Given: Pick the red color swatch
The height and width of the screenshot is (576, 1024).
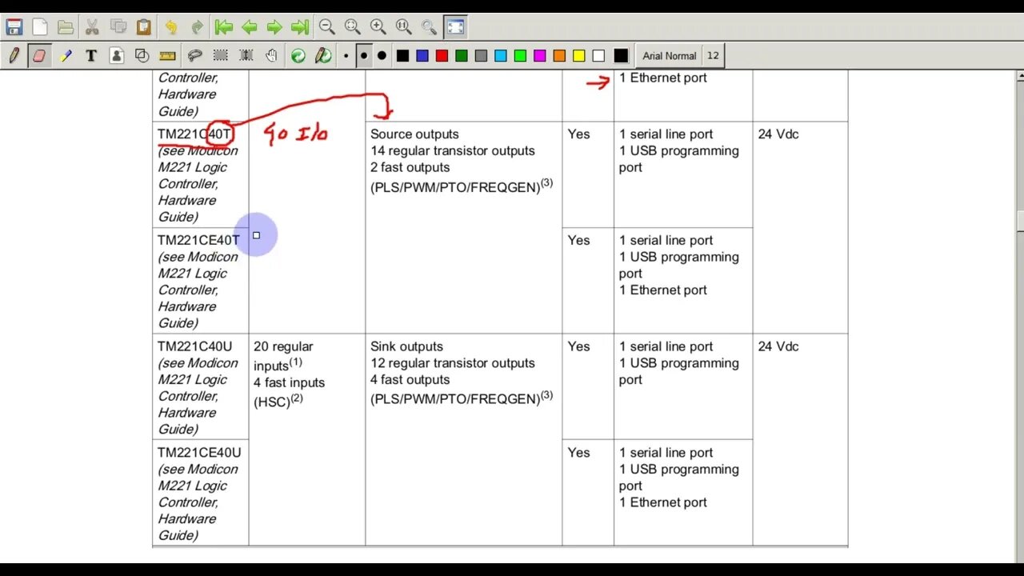Looking at the screenshot, I should coord(442,56).
